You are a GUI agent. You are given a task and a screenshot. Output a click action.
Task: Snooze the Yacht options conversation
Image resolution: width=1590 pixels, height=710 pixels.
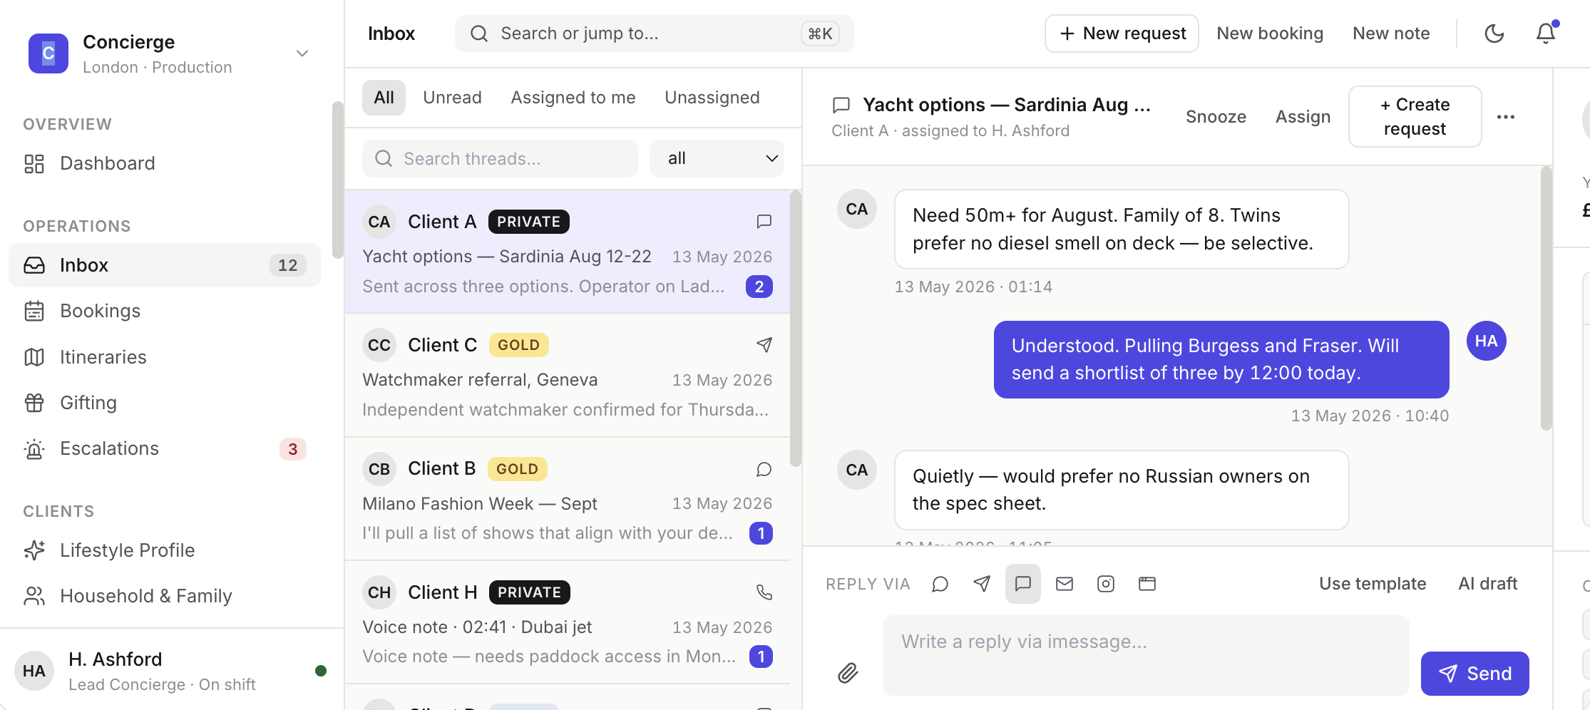coord(1216,117)
